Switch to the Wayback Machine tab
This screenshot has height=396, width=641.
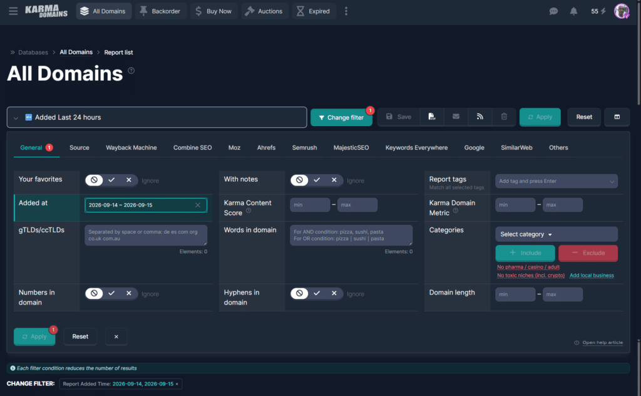click(x=131, y=148)
